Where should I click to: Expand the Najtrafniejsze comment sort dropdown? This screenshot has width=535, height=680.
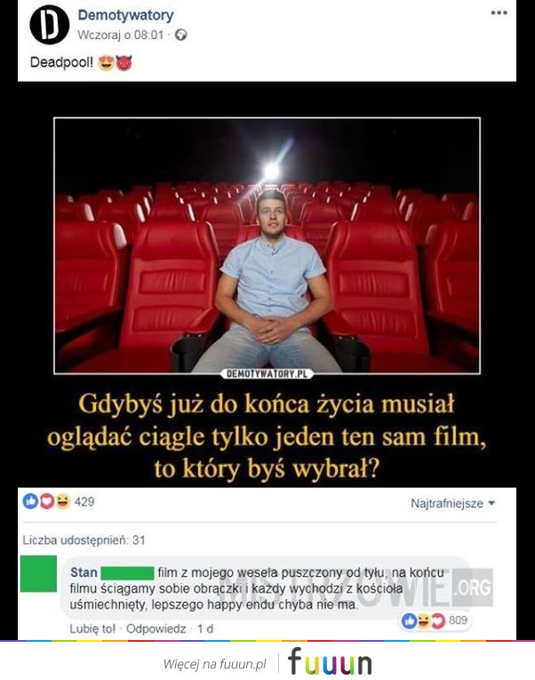pos(452,503)
